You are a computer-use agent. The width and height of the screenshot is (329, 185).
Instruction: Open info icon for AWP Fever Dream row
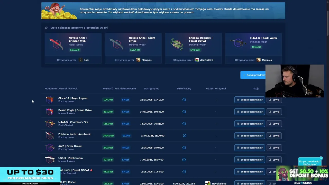(x=184, y=148)
